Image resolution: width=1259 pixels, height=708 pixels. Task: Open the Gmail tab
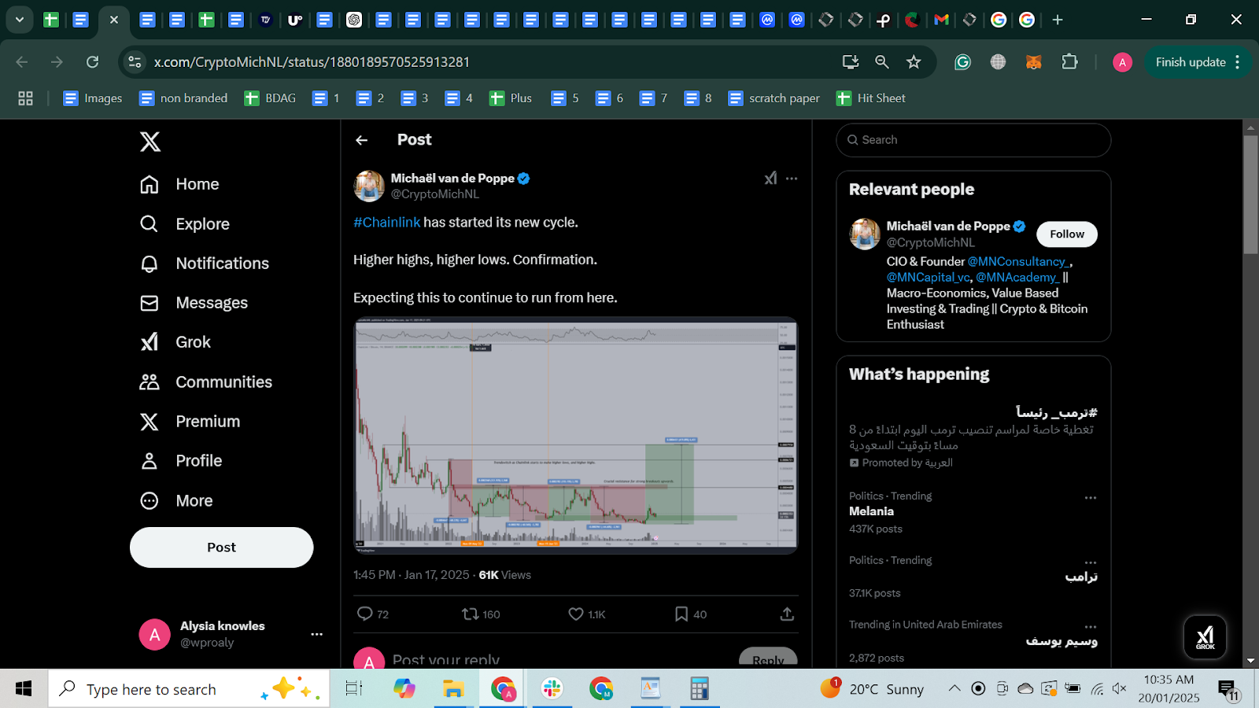(941, 20)
